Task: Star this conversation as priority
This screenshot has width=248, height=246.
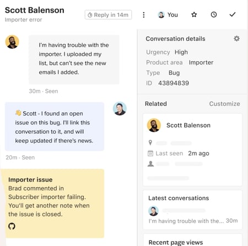Action: pyautogui.click(x=194, y=14)
